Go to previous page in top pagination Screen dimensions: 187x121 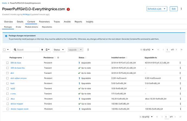tap(163, 50)
